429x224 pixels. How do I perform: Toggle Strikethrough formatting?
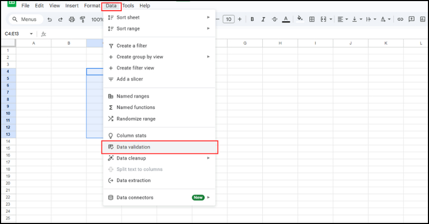[x=275, y=19]
